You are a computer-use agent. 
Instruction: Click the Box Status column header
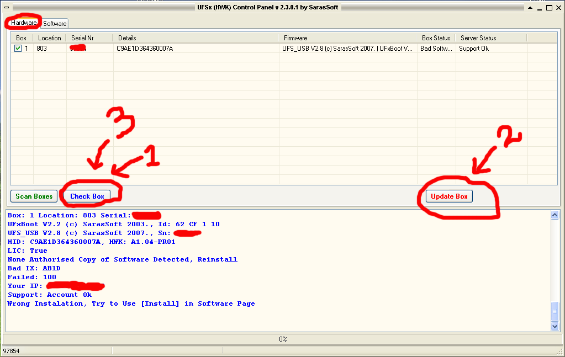tap(436, 38)
